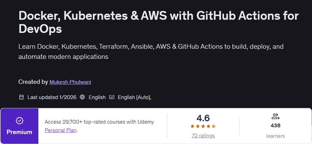Screen dimensions: 312x144
Task: Click the calendar icon beside Last updated
Action: pyautogui.click(x=21, y=97)
